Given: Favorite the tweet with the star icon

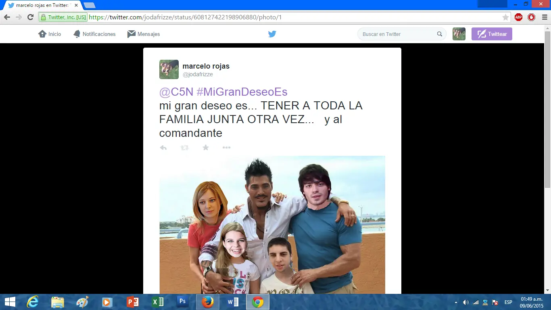Looking at the screenshot, I should pyautogui.click(x=206, y=148).
